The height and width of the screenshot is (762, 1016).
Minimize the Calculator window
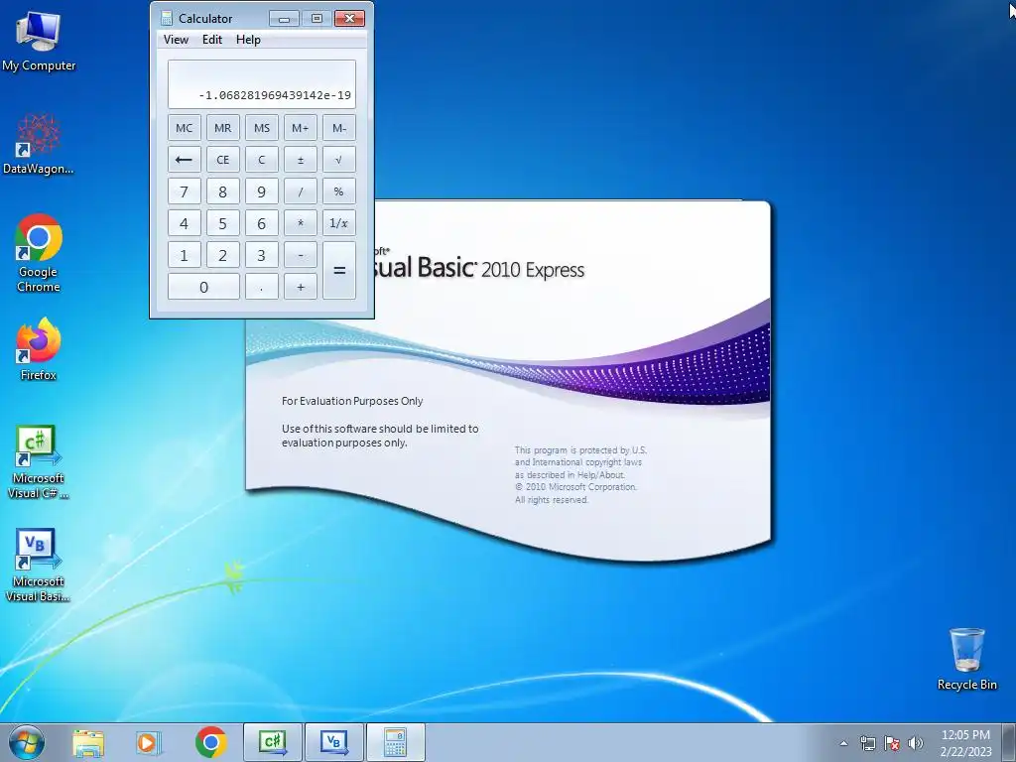tap(284, 18)
